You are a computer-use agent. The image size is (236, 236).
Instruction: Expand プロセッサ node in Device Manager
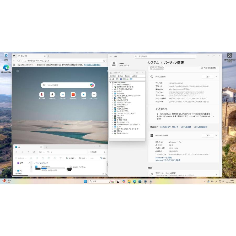tap(112, 118)
